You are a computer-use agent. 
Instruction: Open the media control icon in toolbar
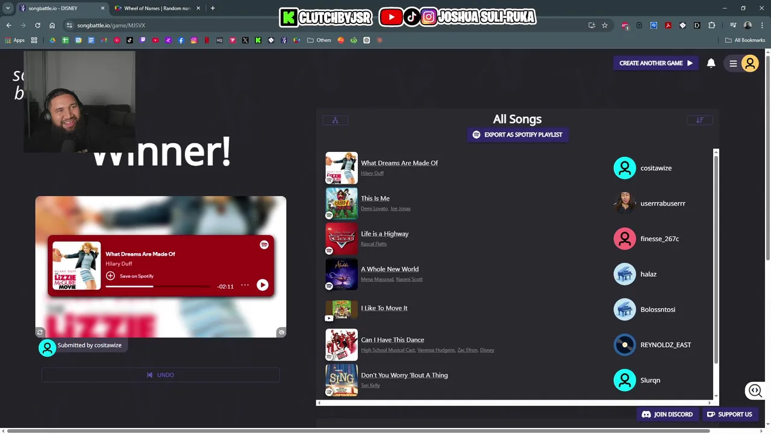733,25
